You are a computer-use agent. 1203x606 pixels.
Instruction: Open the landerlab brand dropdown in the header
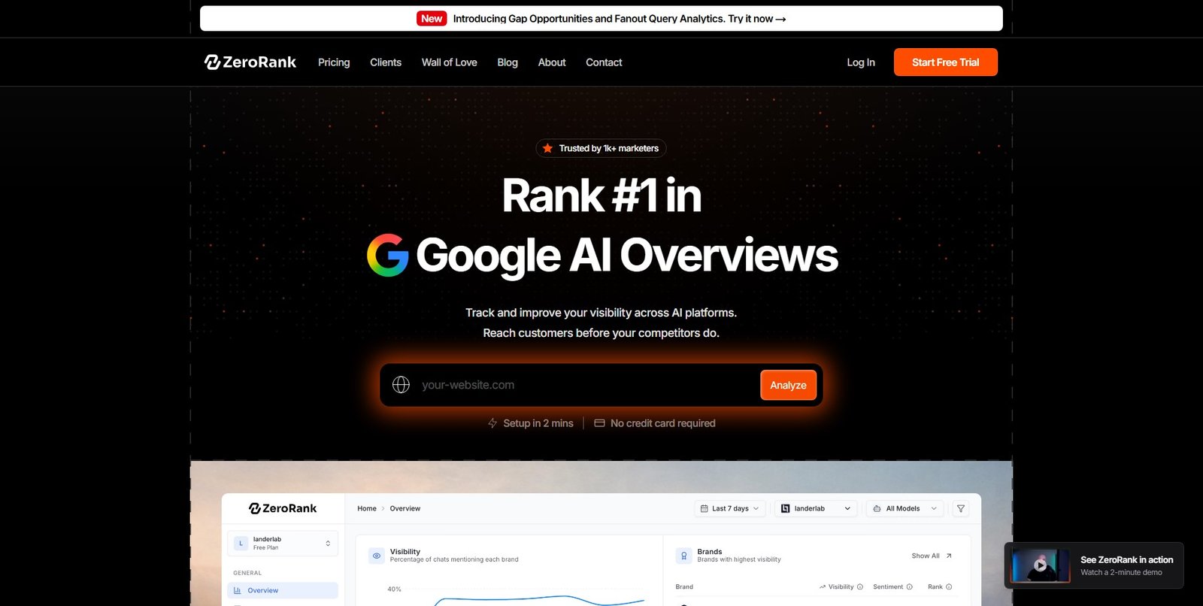coord(817,509)
